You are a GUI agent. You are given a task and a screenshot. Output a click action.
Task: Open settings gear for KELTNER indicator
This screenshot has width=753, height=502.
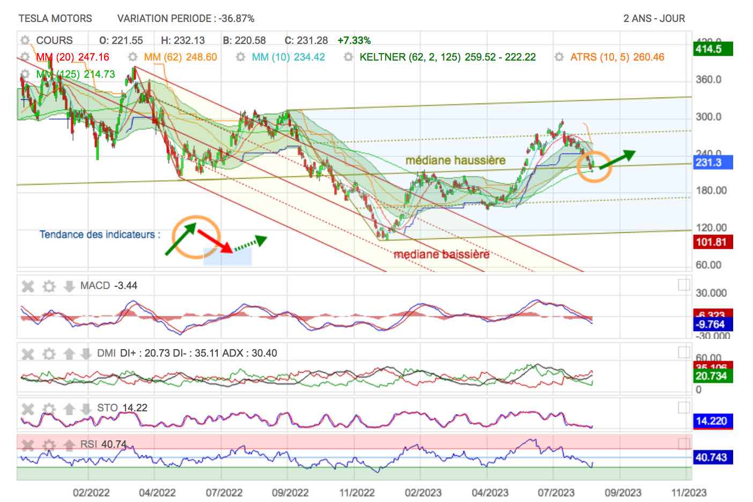pyautogui.click(x=349, y=57)
